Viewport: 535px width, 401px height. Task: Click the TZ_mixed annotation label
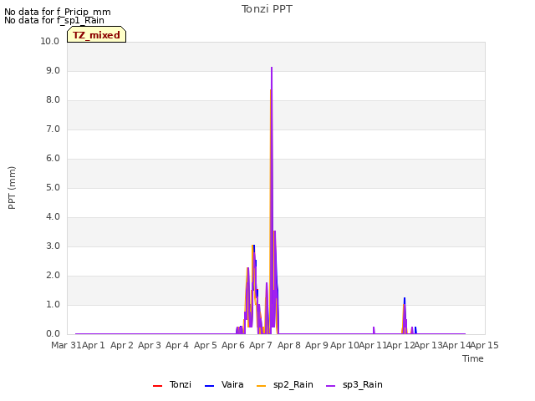[x=97, y=34]
